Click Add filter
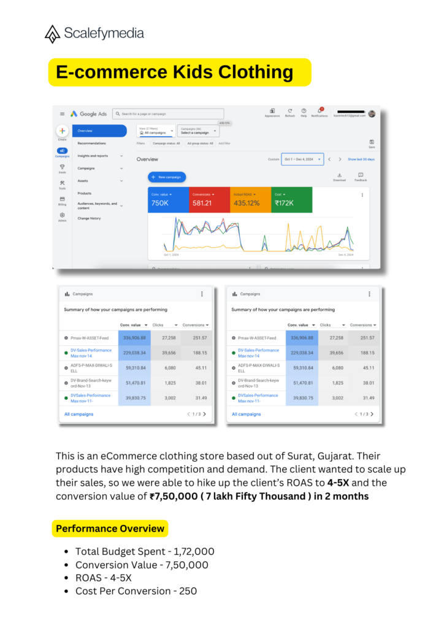This screenshot has width=444, height=628. [x=224, y=143]
